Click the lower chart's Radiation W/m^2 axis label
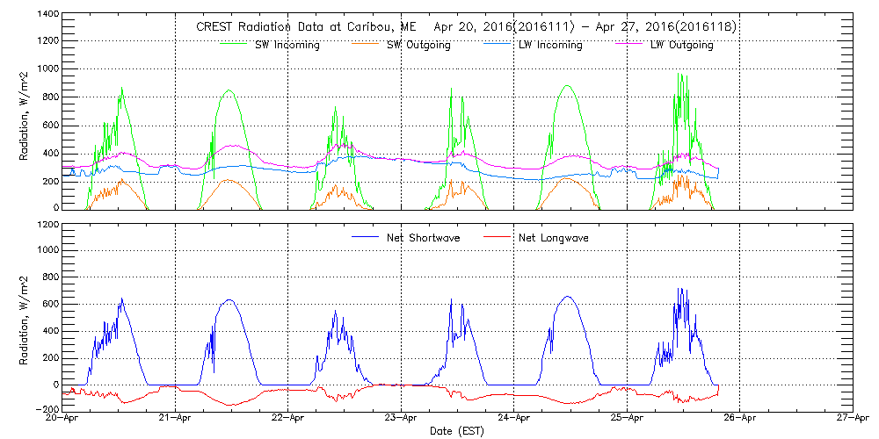This screenshot has width=879, height=439. [x=25, y=318]
